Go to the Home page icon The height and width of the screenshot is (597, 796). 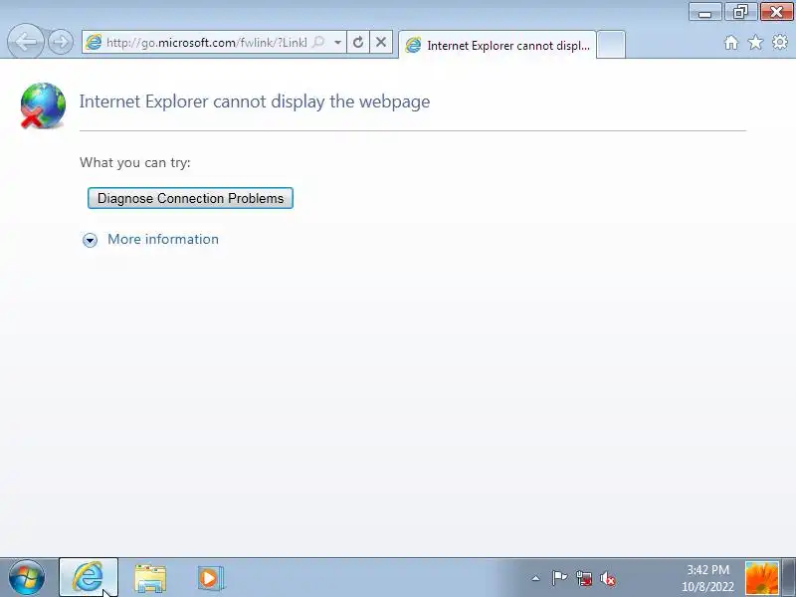[731, 42]
